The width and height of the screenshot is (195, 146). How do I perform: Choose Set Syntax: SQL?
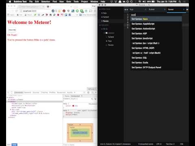(156, 58)
